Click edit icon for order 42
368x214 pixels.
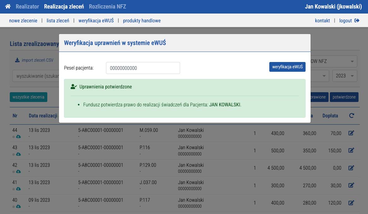[x=351, y=168]
